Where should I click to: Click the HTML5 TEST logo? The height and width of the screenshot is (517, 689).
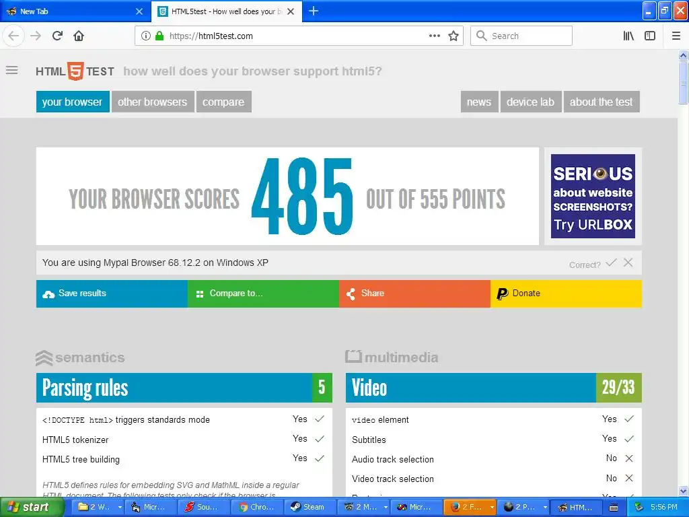click(75, 71)
